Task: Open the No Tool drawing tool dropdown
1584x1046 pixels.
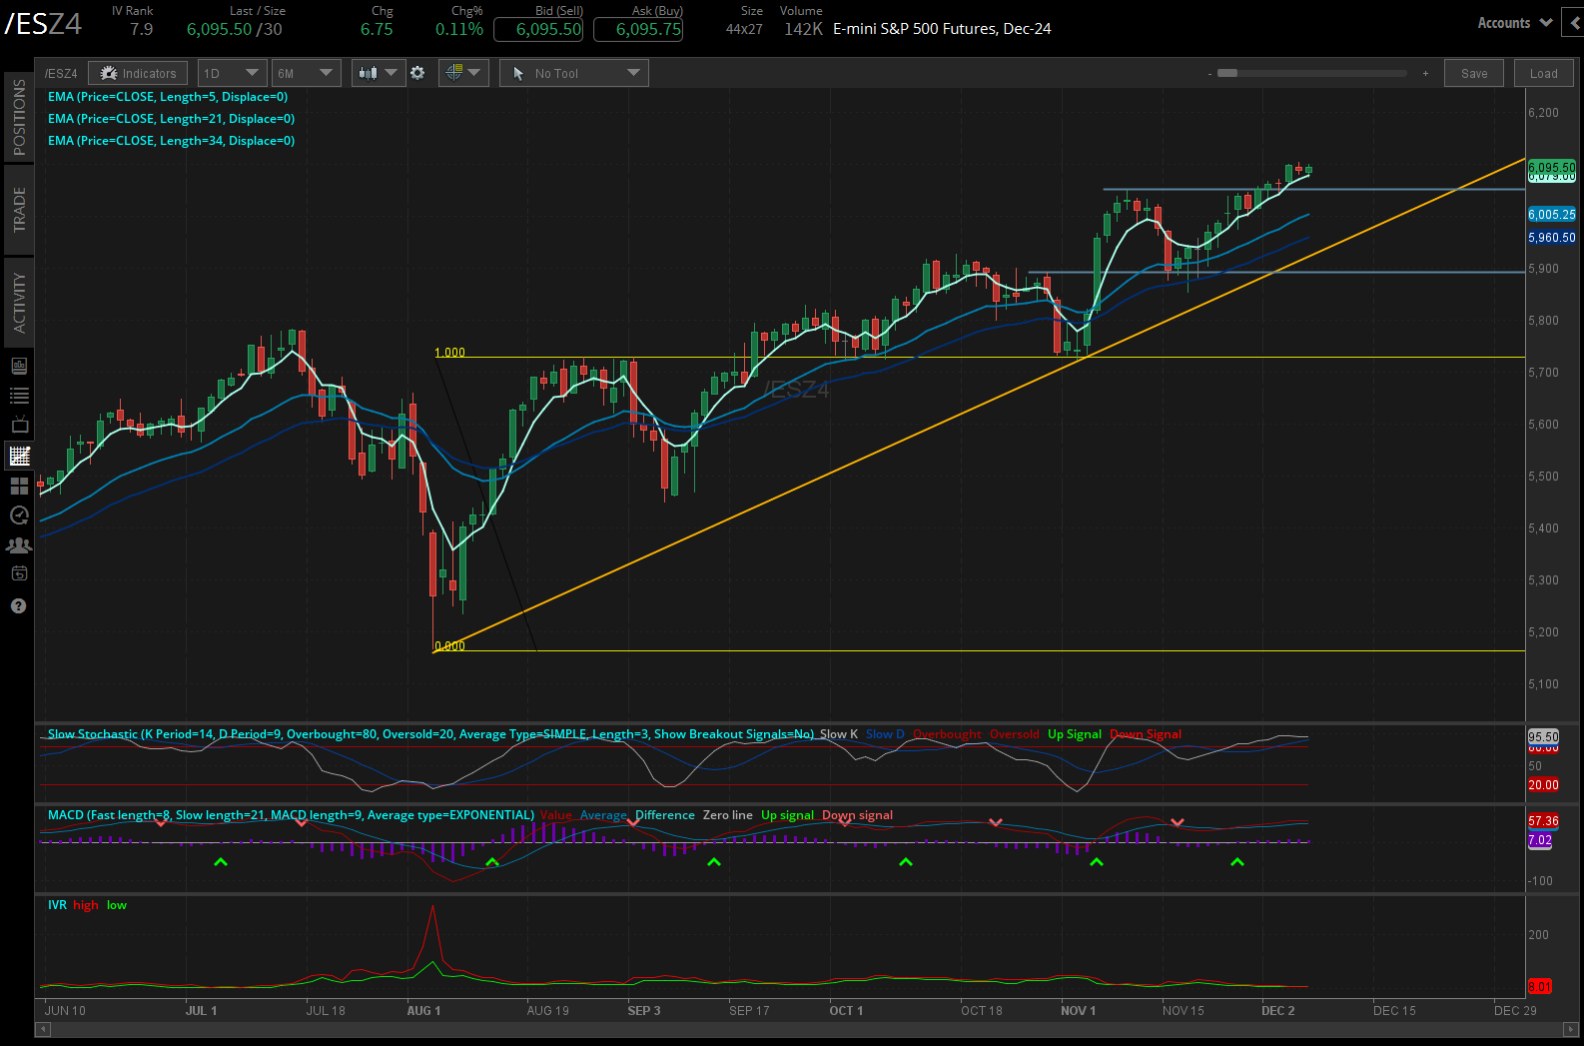Action: point(574,73)
